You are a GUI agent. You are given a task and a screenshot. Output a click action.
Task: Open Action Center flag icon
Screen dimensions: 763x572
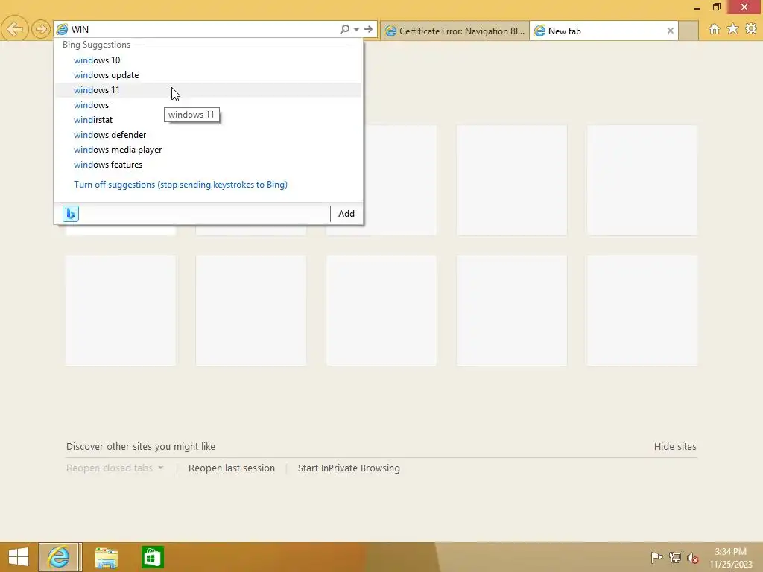[656, 557]
